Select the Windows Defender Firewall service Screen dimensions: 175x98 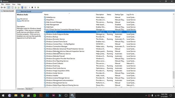pyautogui.click(x=90, y=56)
